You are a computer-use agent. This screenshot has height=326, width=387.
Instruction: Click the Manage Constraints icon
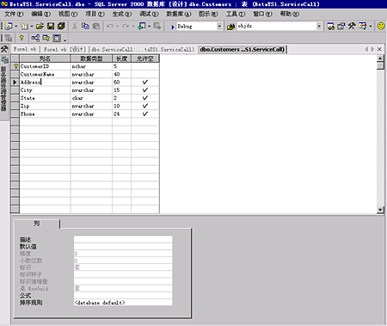(x=57, y=38)
